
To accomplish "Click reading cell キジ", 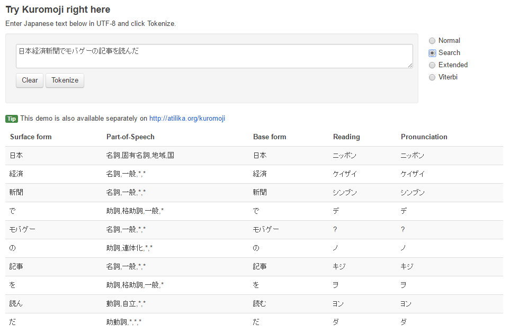I will pos(339,267).
